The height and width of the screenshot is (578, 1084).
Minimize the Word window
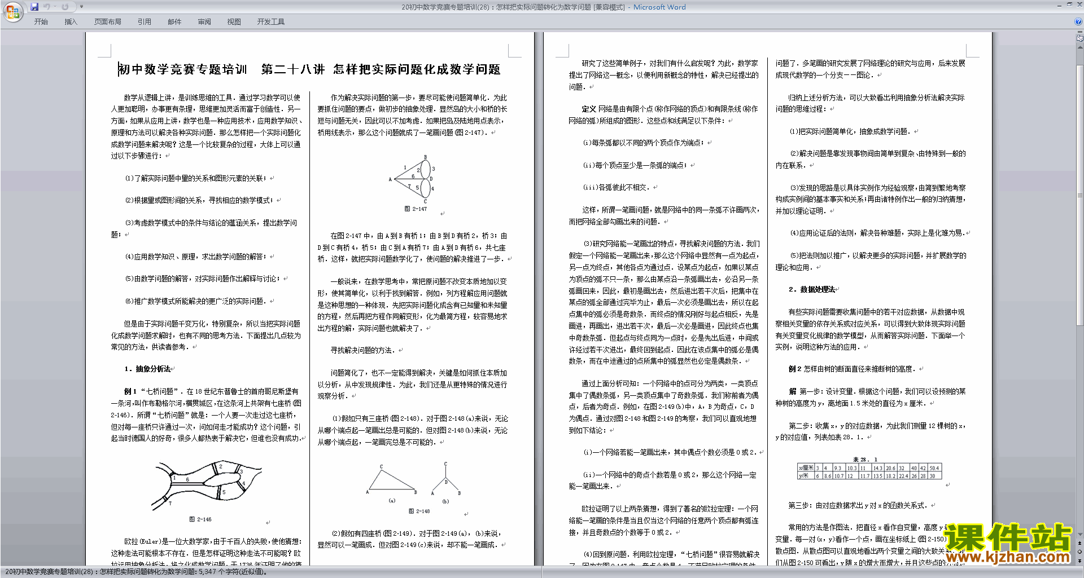pyautogui.click(x=1059, y=5)
